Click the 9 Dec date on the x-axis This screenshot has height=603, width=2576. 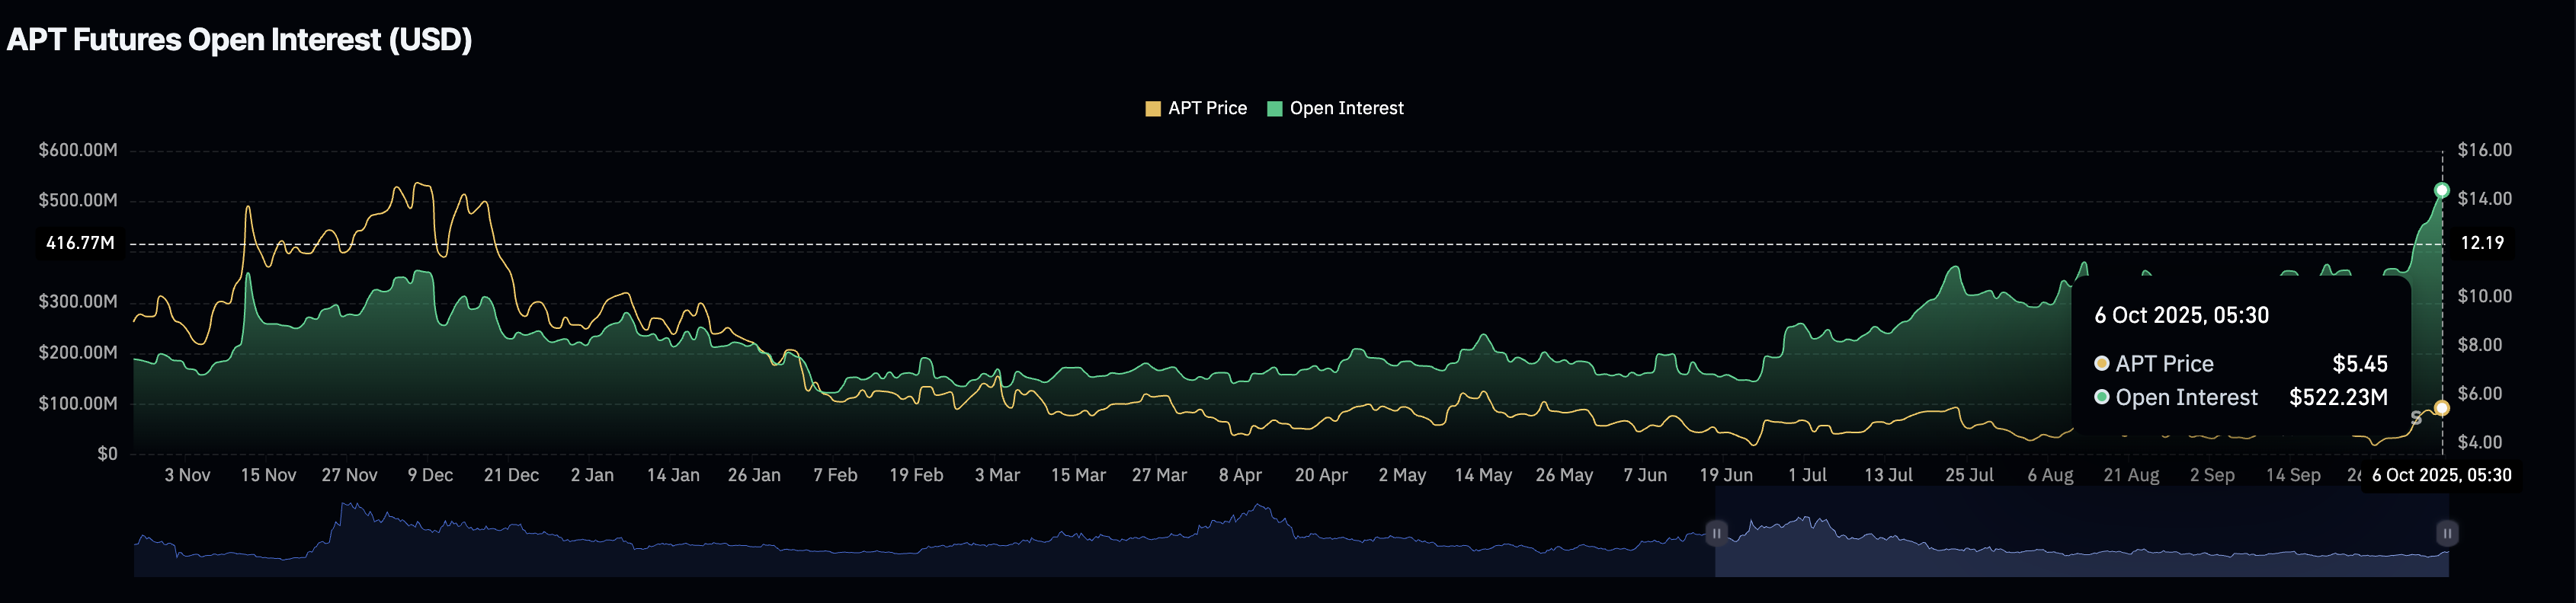[430, 475]
